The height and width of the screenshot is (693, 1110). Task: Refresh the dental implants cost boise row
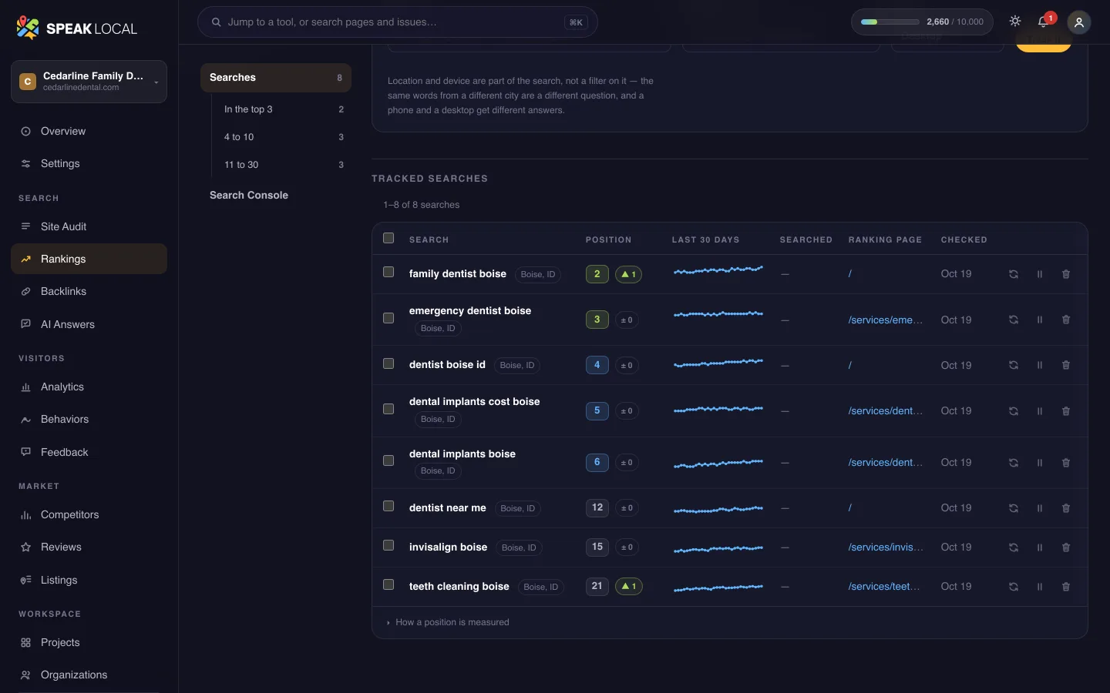pyautogui.click(x=1014, y=411)
